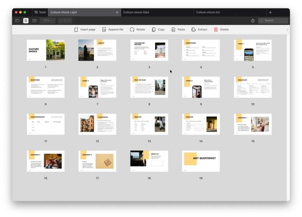Delete page using the trash icon
302x217 pixels.
click(x=216, y=29)
